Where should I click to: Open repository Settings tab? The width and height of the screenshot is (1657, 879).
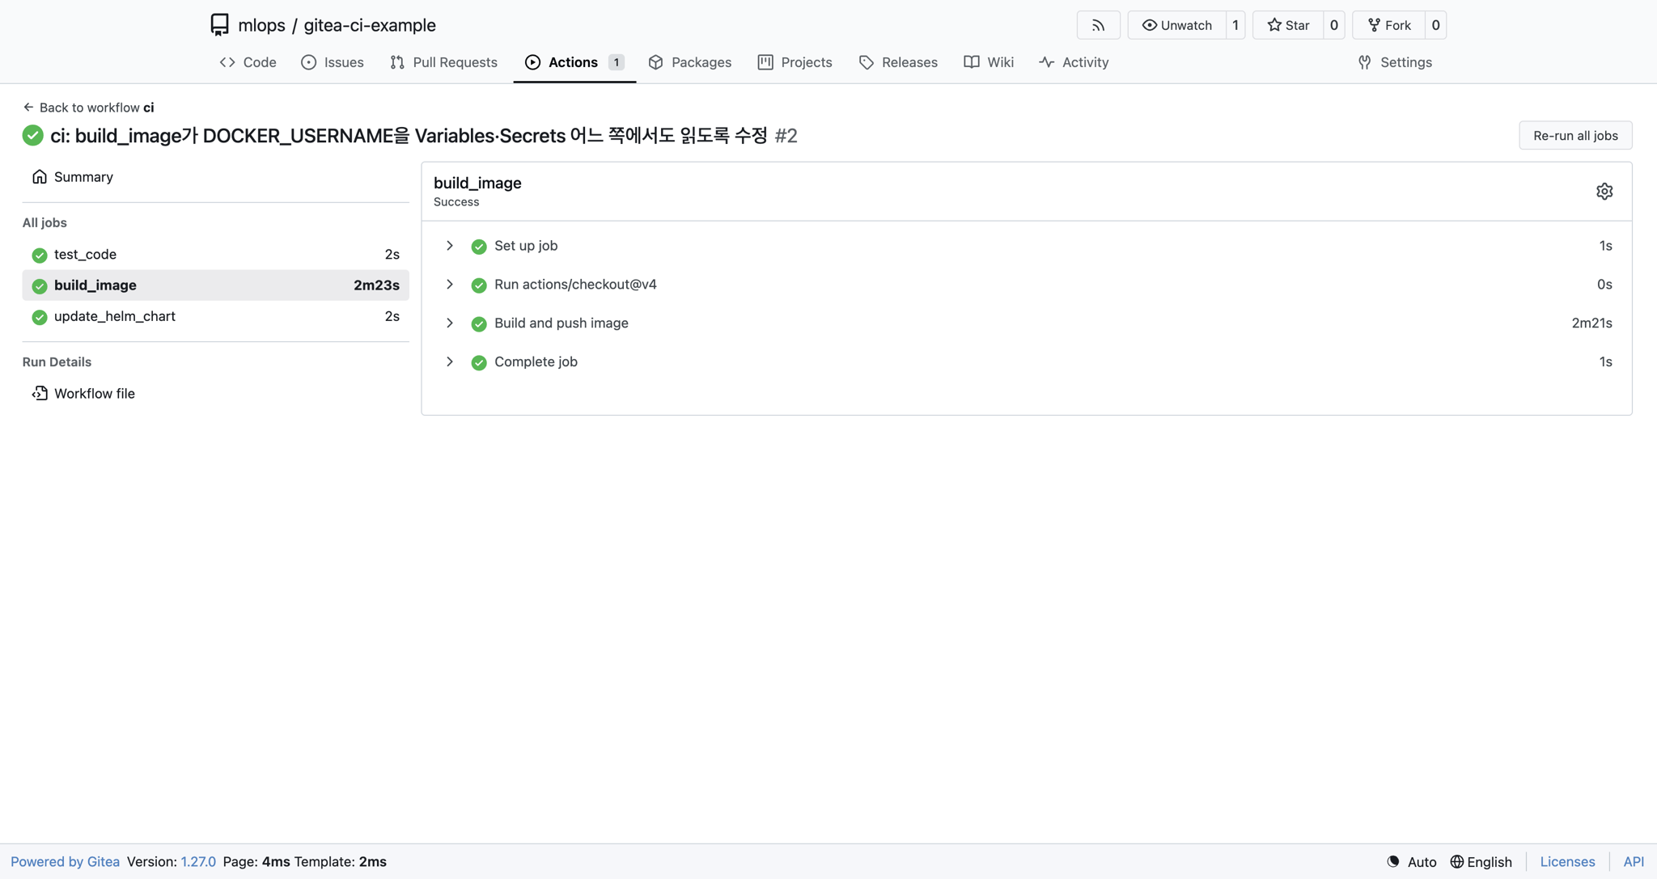click(x=1395, y=62)
